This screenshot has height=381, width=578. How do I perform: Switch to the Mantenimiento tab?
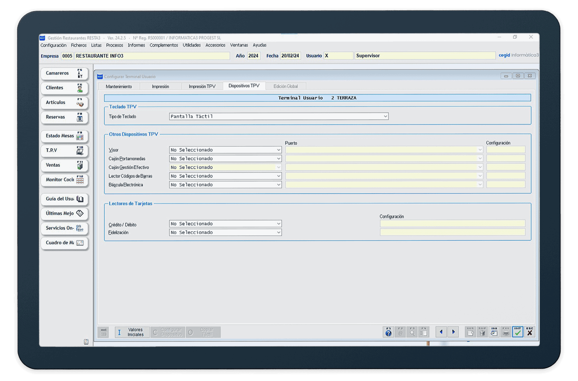(119, 87)
